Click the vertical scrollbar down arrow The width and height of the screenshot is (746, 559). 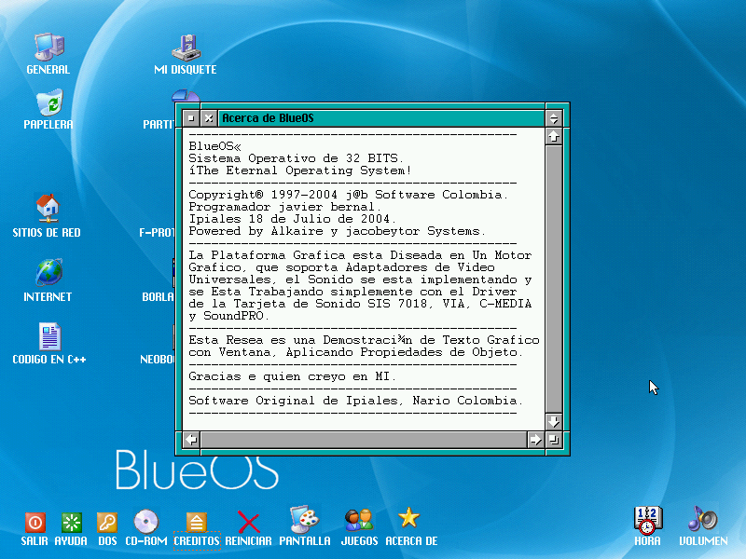pos(553,422)
